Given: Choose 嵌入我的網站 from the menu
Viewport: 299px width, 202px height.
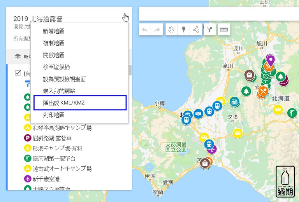Looking at the screenshot, I should [59, 91].
